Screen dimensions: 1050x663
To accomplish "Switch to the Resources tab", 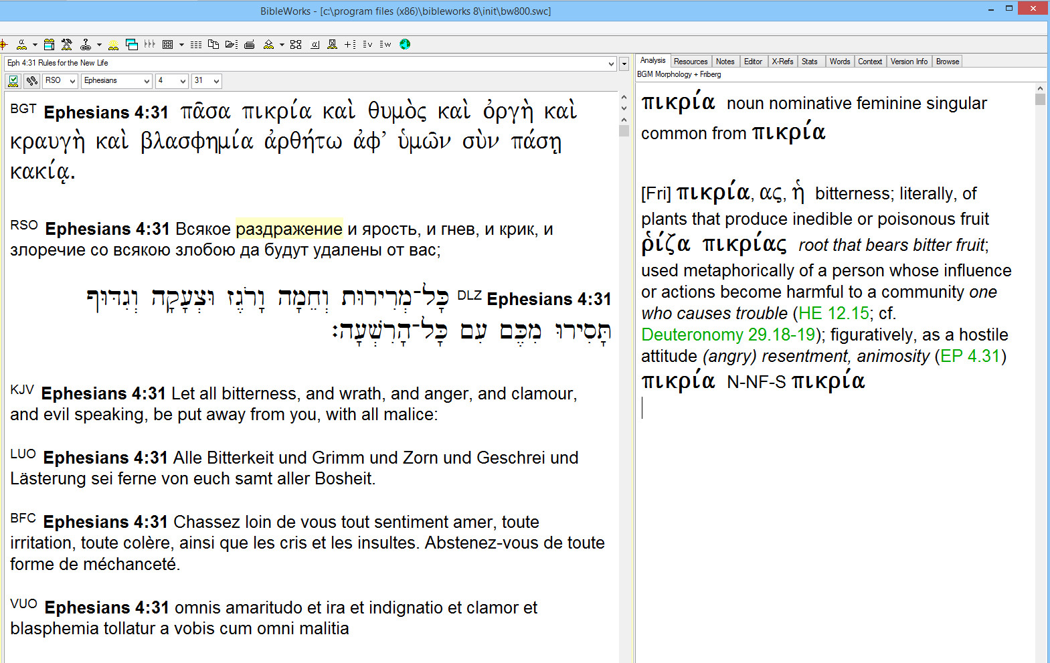I will pyautogui.click(x=691, y=62).
